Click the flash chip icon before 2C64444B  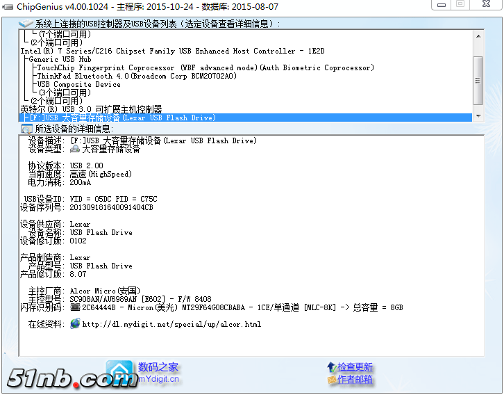pos(75,307)
